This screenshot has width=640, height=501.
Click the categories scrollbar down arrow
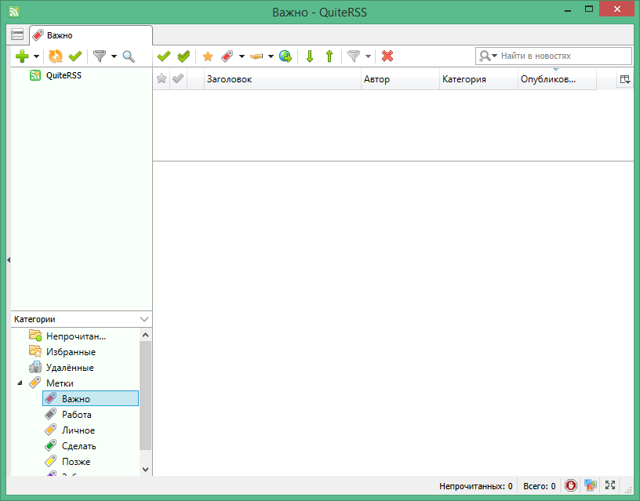pyautogui.click(x=145, y=470)
